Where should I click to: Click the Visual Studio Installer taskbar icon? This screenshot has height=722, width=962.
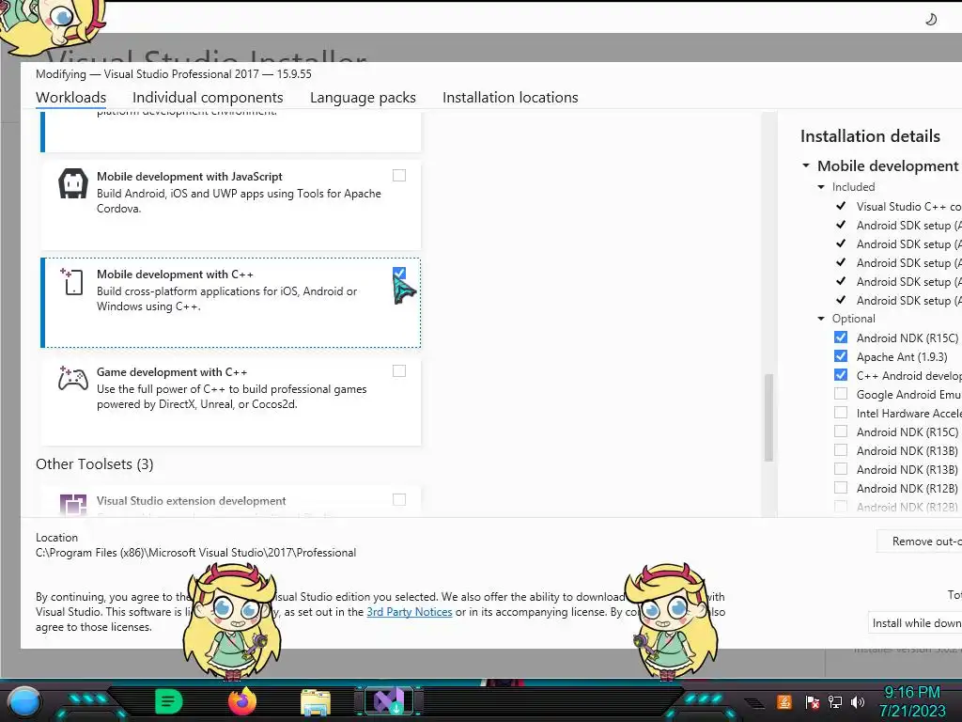[x=390, y=701]
